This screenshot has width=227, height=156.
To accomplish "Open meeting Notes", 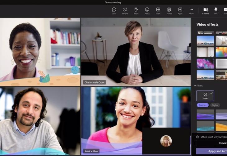I will tap(169, 11).
